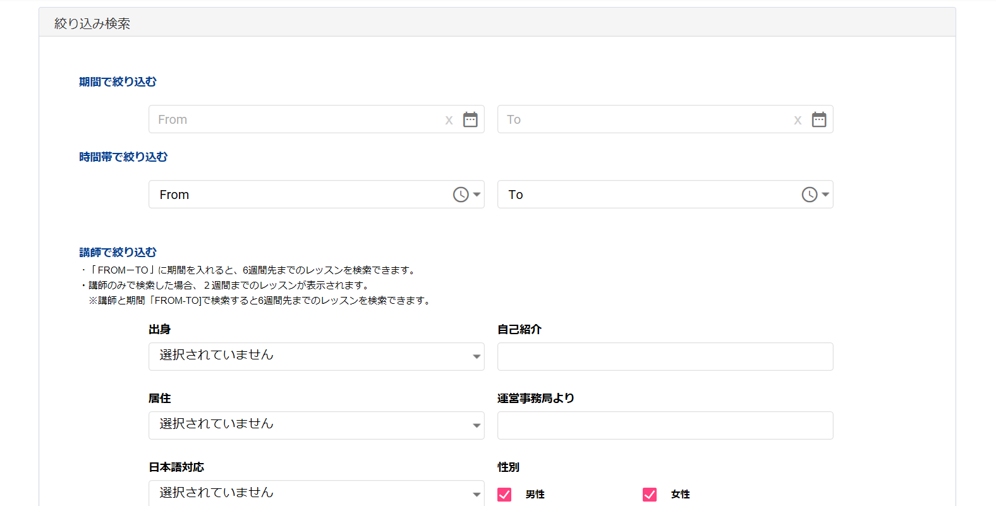Click clock icon in time From field

point(461,195)
